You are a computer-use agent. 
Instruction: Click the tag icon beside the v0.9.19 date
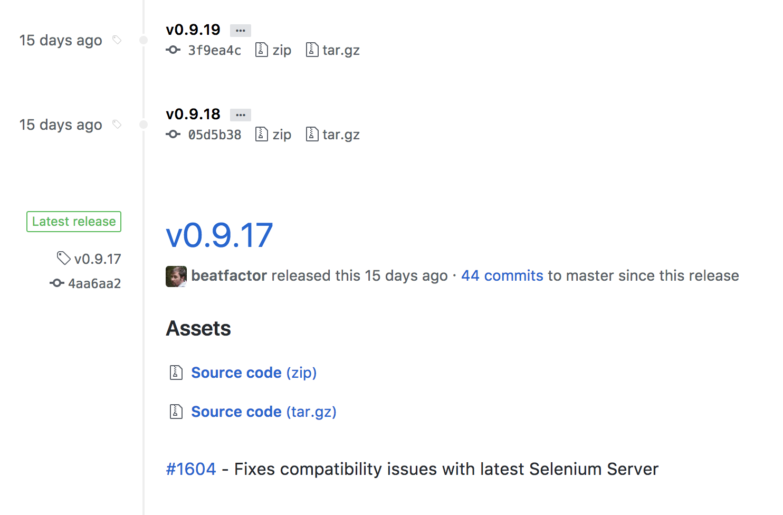(117, 40)
